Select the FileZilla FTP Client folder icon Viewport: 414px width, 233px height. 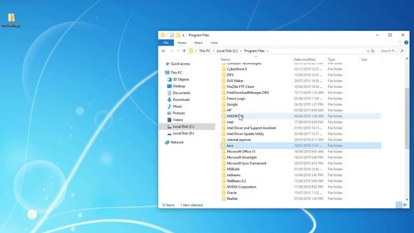pos(224,87)
